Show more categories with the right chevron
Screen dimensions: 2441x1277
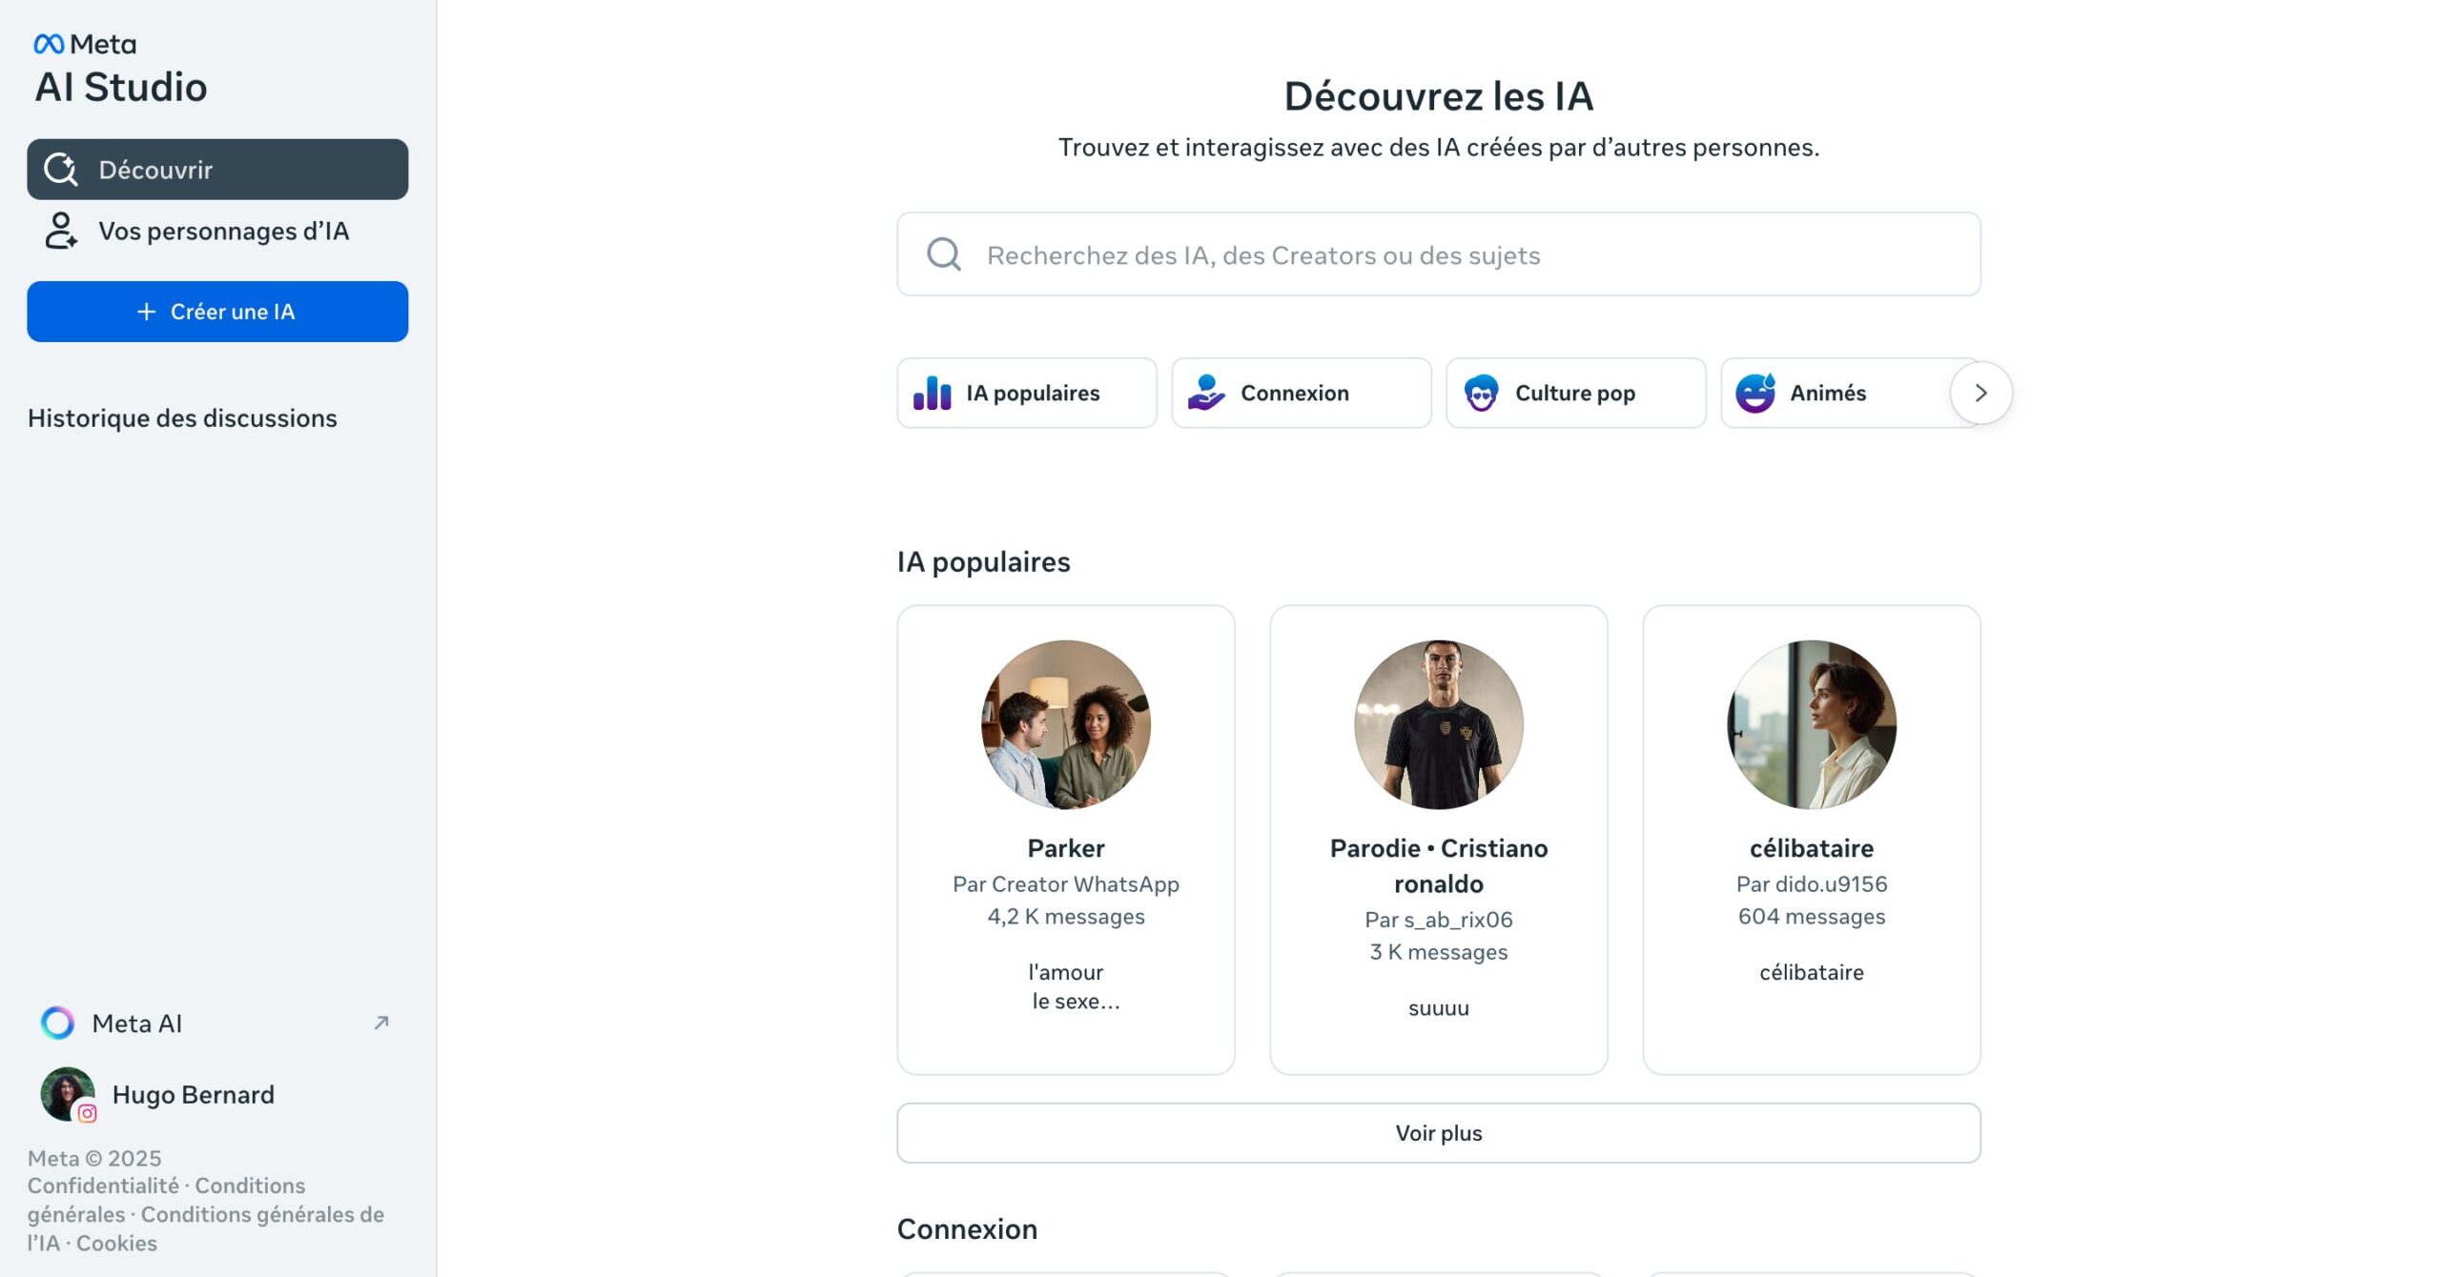(1980, 393)
